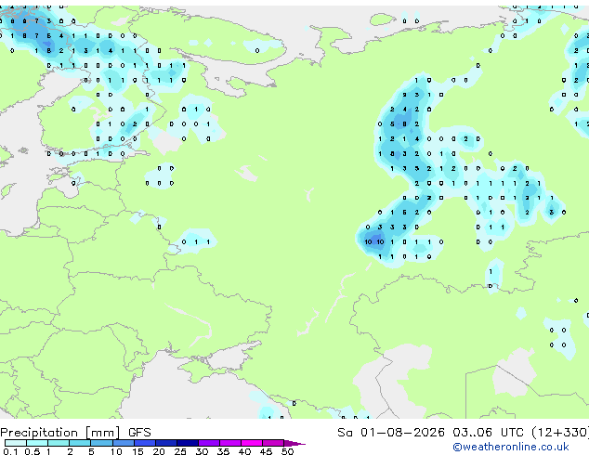The width and height of the screenshot is (589, 455).
Task: Click the '35' legend scale label
Action: pyautogui.click(x=223, y=451)
